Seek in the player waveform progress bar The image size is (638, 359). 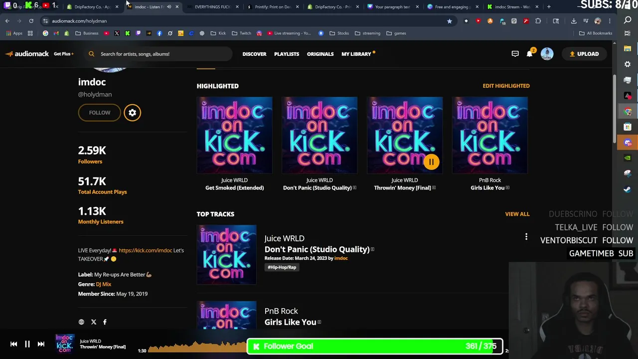tap(326, 348)
